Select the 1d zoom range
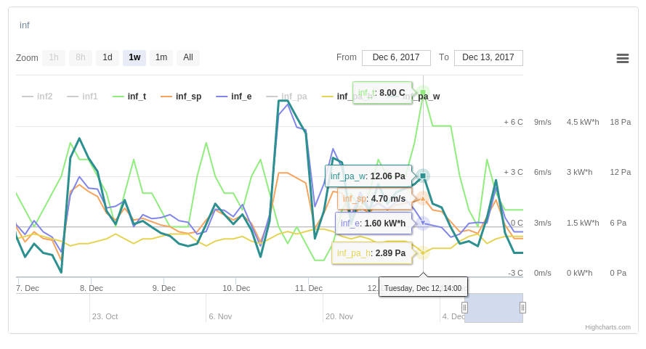Image resolution: width=646 pixels, height=349 pixels. point(108,58)
